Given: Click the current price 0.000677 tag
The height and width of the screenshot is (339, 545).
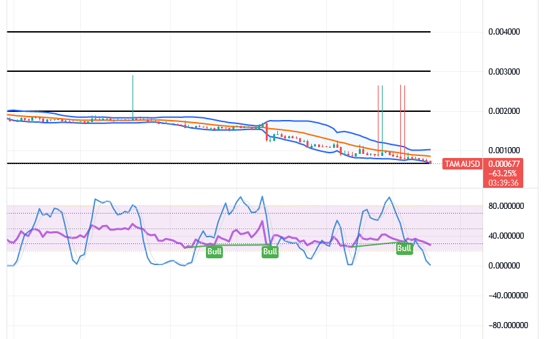Looking at the screenshot, I should [504, 163].
